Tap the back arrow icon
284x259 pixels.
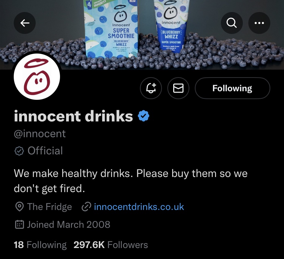coord(25,23)
